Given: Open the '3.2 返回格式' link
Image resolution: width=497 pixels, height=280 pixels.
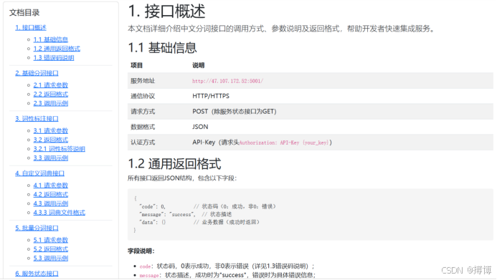Looking at the screenshot, I should point(51,140).
